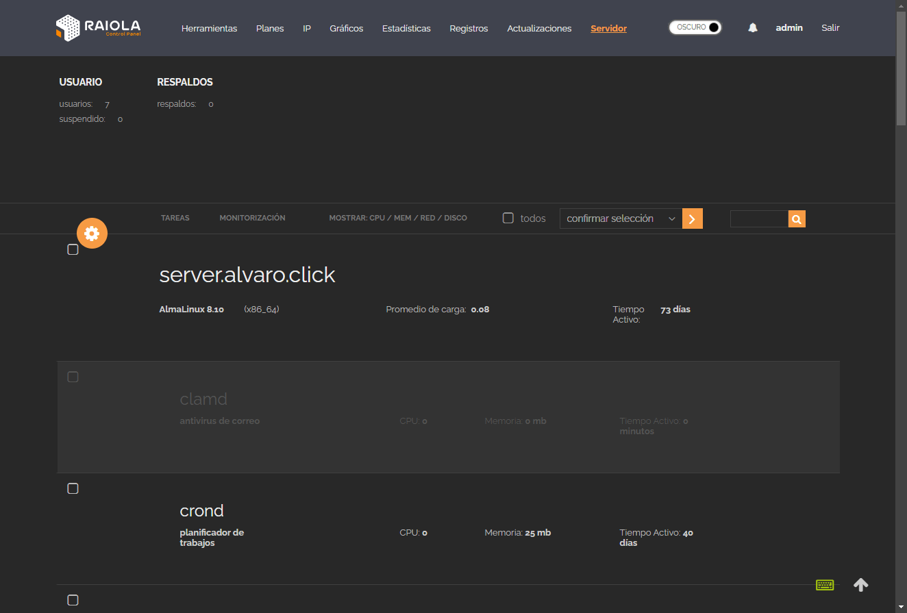Image resolution: width=907 pixels, height=613 pixels.
Task: Click the orange arrow apply button
Action: tap(693, 218)
